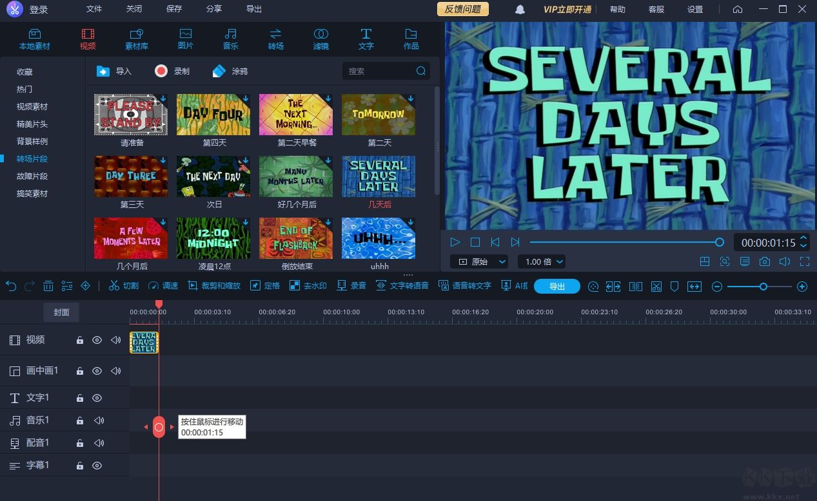The width and height of the screenshot is (817, 501).
Task: Open the 文件 menu
Action: coord(94,10)
